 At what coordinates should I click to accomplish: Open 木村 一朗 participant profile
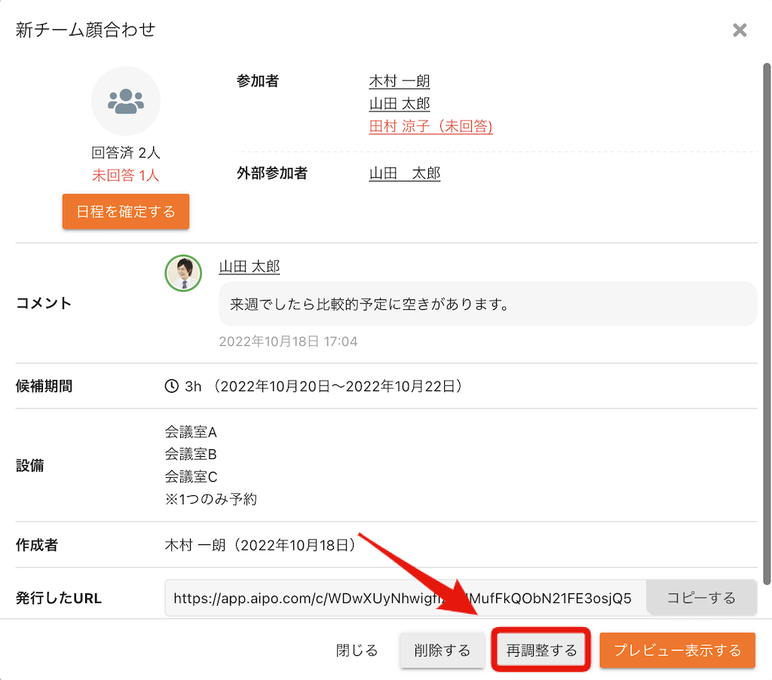pos(400,81)
